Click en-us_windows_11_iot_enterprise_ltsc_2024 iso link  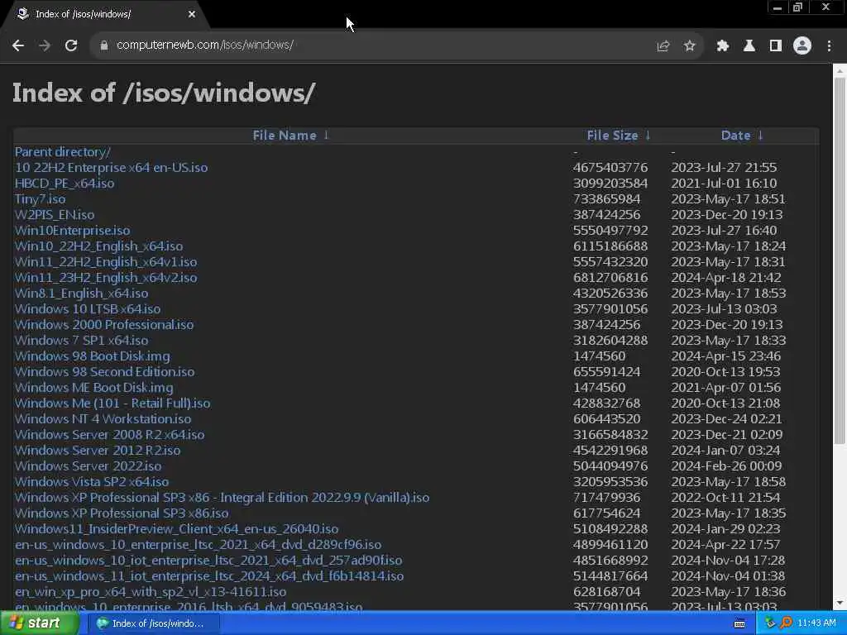(209, 575)
